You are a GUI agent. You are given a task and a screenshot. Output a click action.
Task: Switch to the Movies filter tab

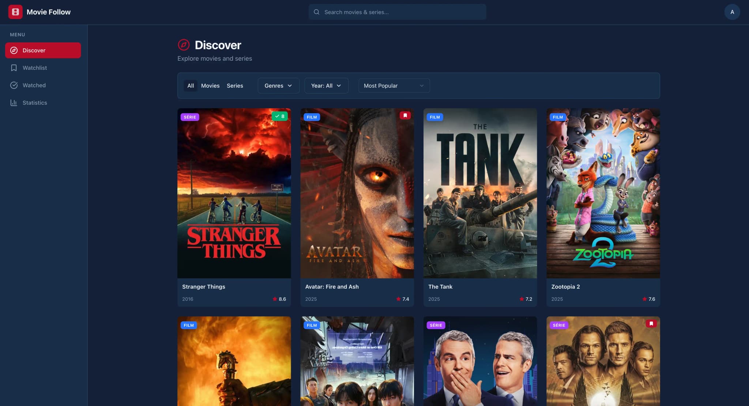pos(210,86)
